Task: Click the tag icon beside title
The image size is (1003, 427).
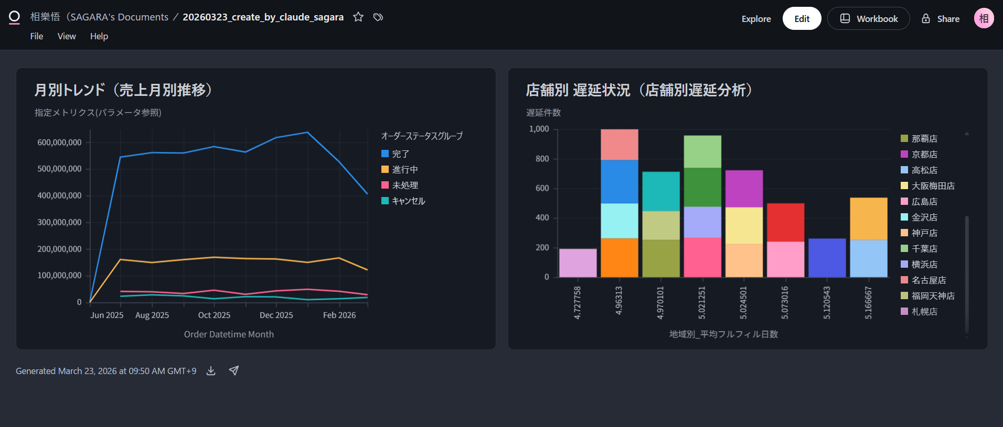Action: (378, 17)
